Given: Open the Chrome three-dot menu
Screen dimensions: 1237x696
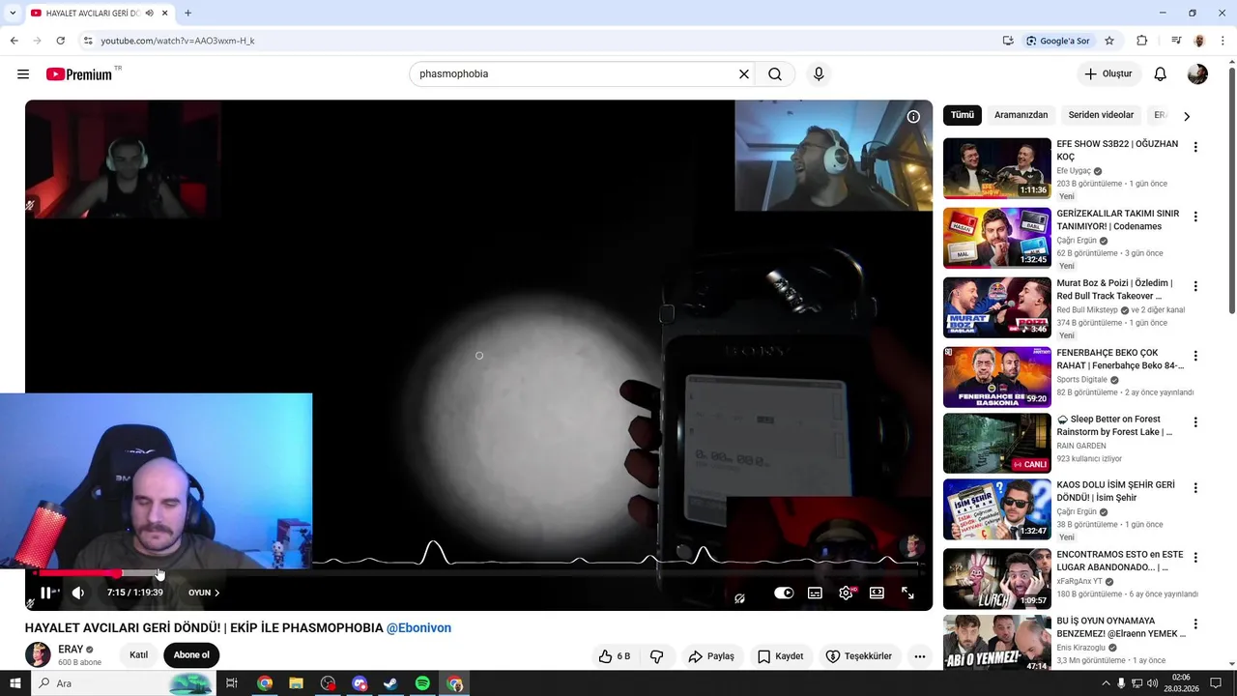Looking at the screenshot, I should click(x=1222, y=41).
